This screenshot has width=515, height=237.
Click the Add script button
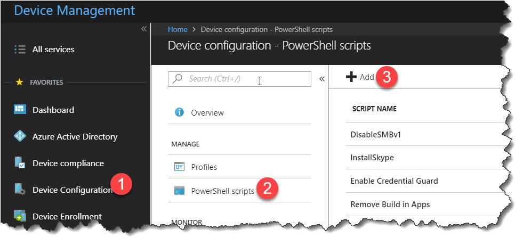coord(360,77)
